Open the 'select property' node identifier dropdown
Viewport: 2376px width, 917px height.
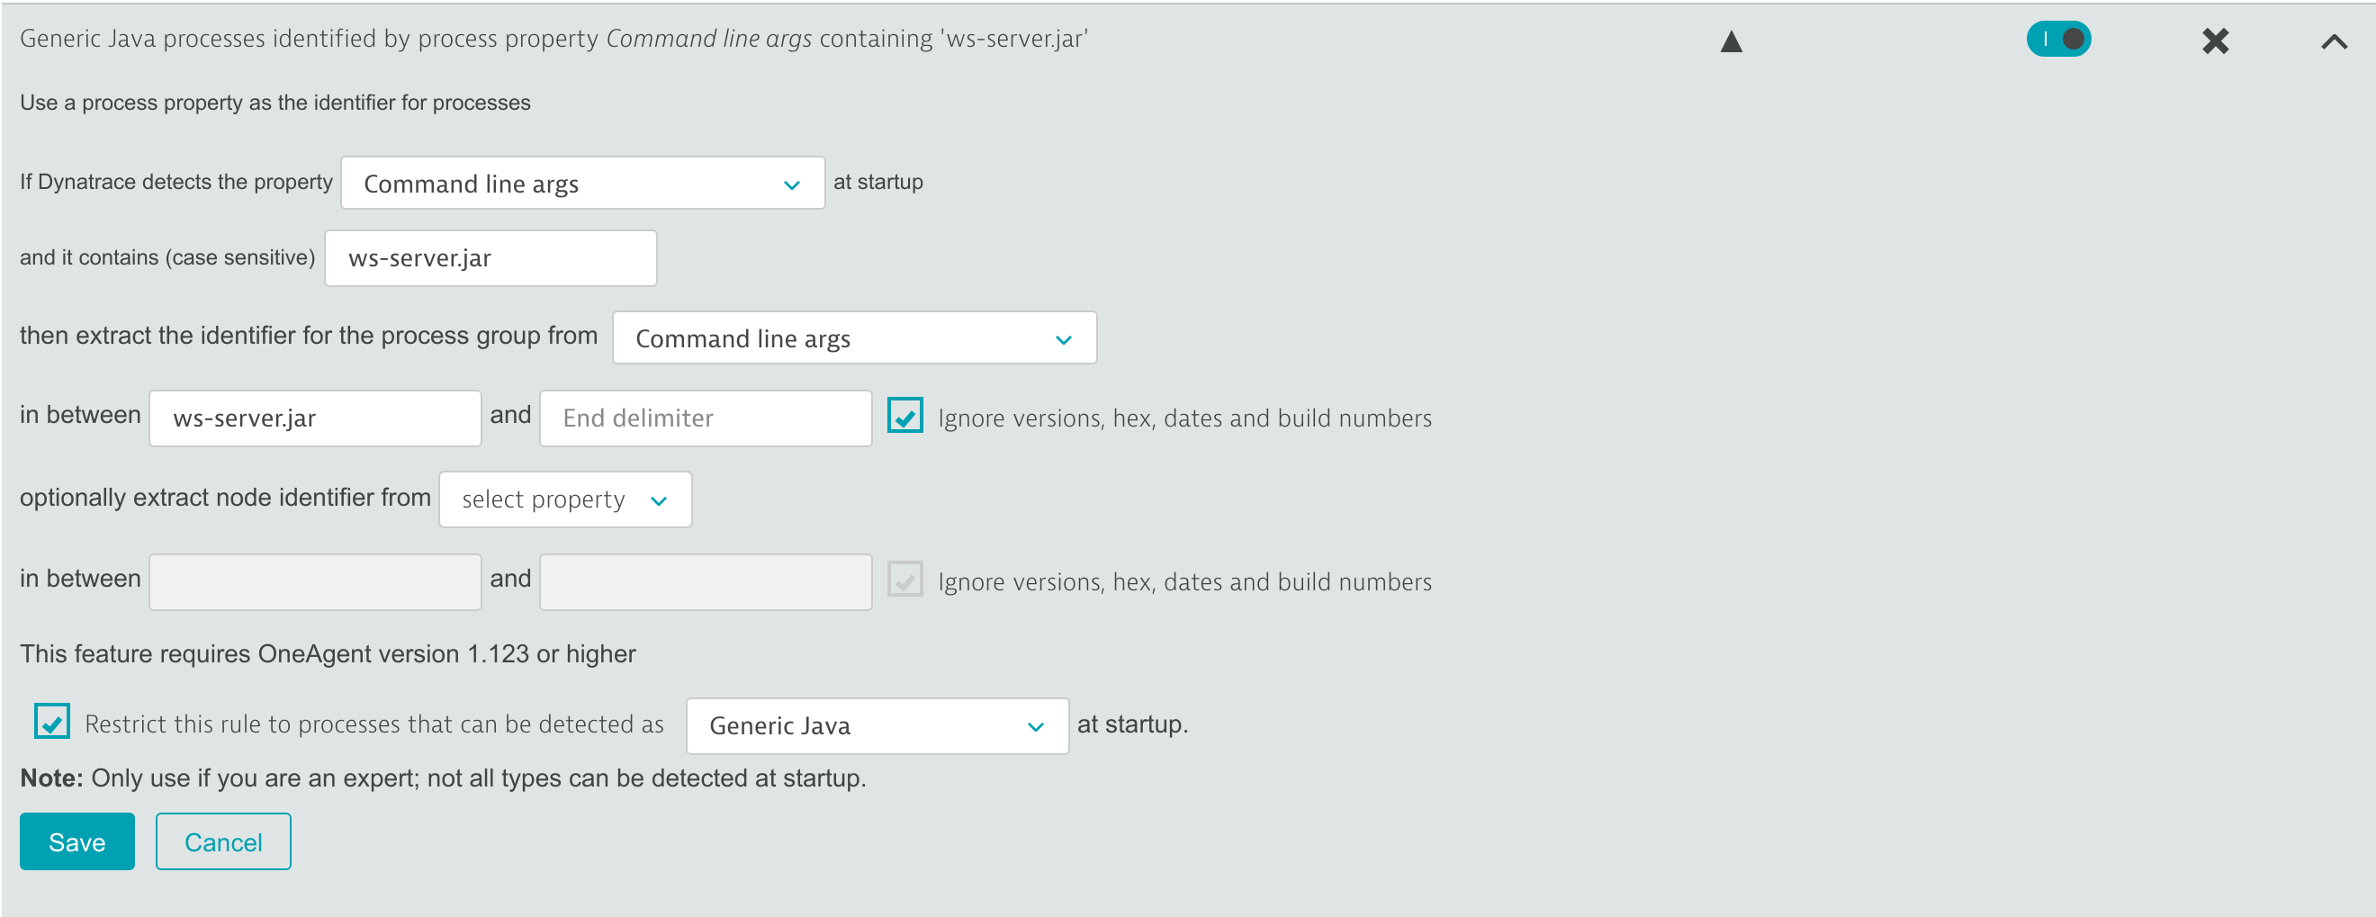pos(564,500)
